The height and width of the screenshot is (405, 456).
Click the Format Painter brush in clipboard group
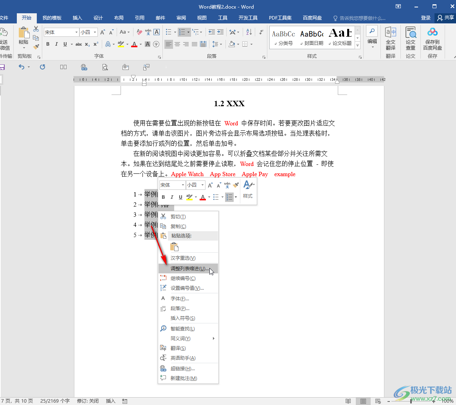(36, 46)
